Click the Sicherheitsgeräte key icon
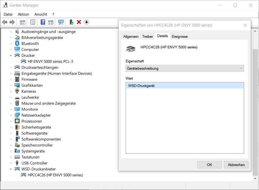 pyautogui.click(x=17, y=127)
